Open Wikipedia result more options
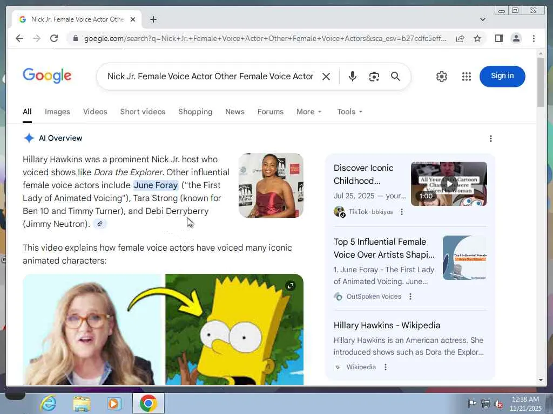The width and height of the screenshot is (553, 414). pyautogui.click(x=386, y=367)
